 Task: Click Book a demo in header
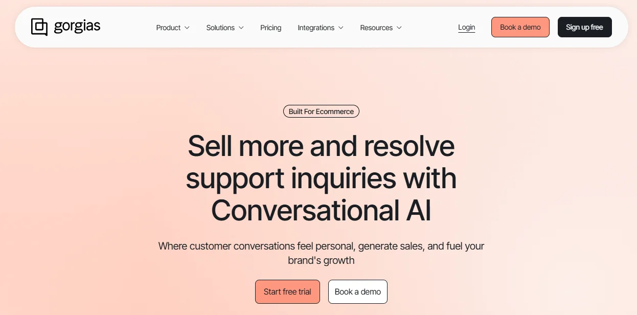click(520, 27)
